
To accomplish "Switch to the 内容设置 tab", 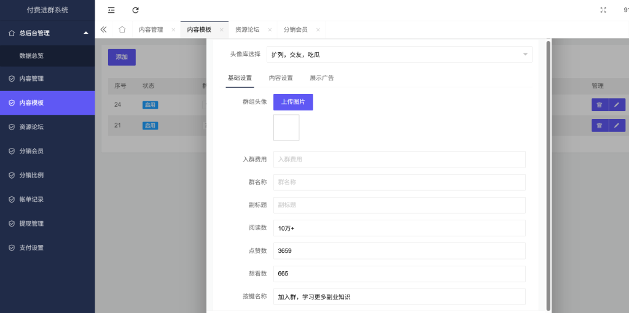I will (x=281, y=78).
